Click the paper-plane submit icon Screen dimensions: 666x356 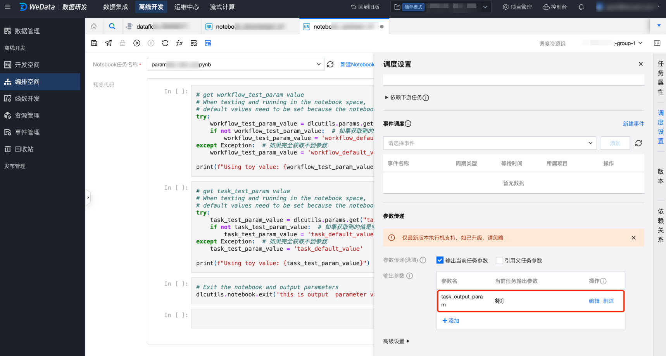coord(109,43)
